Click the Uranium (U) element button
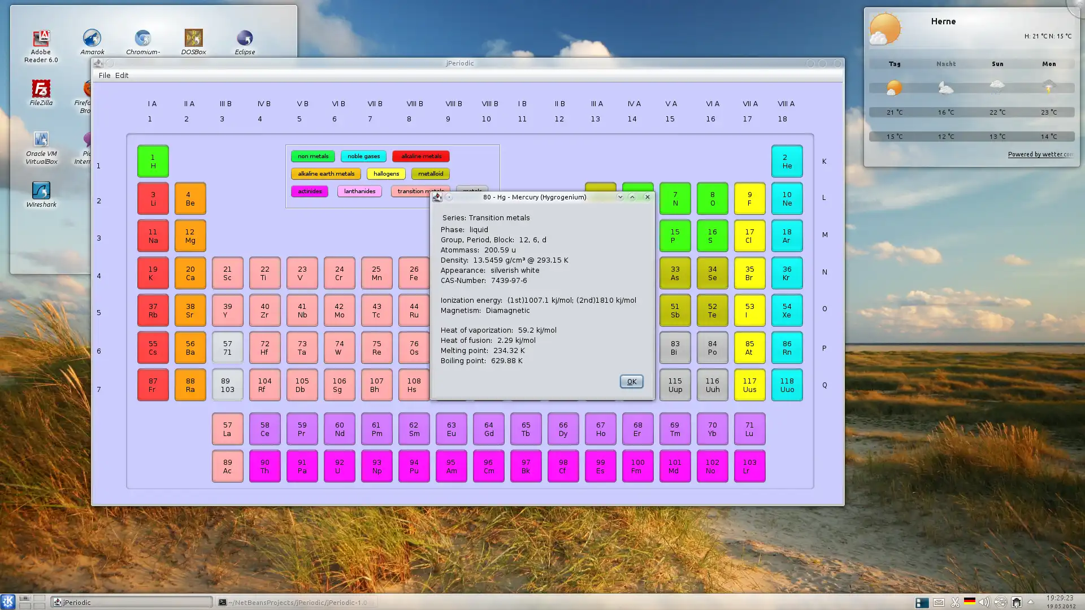 coord(339,466)
